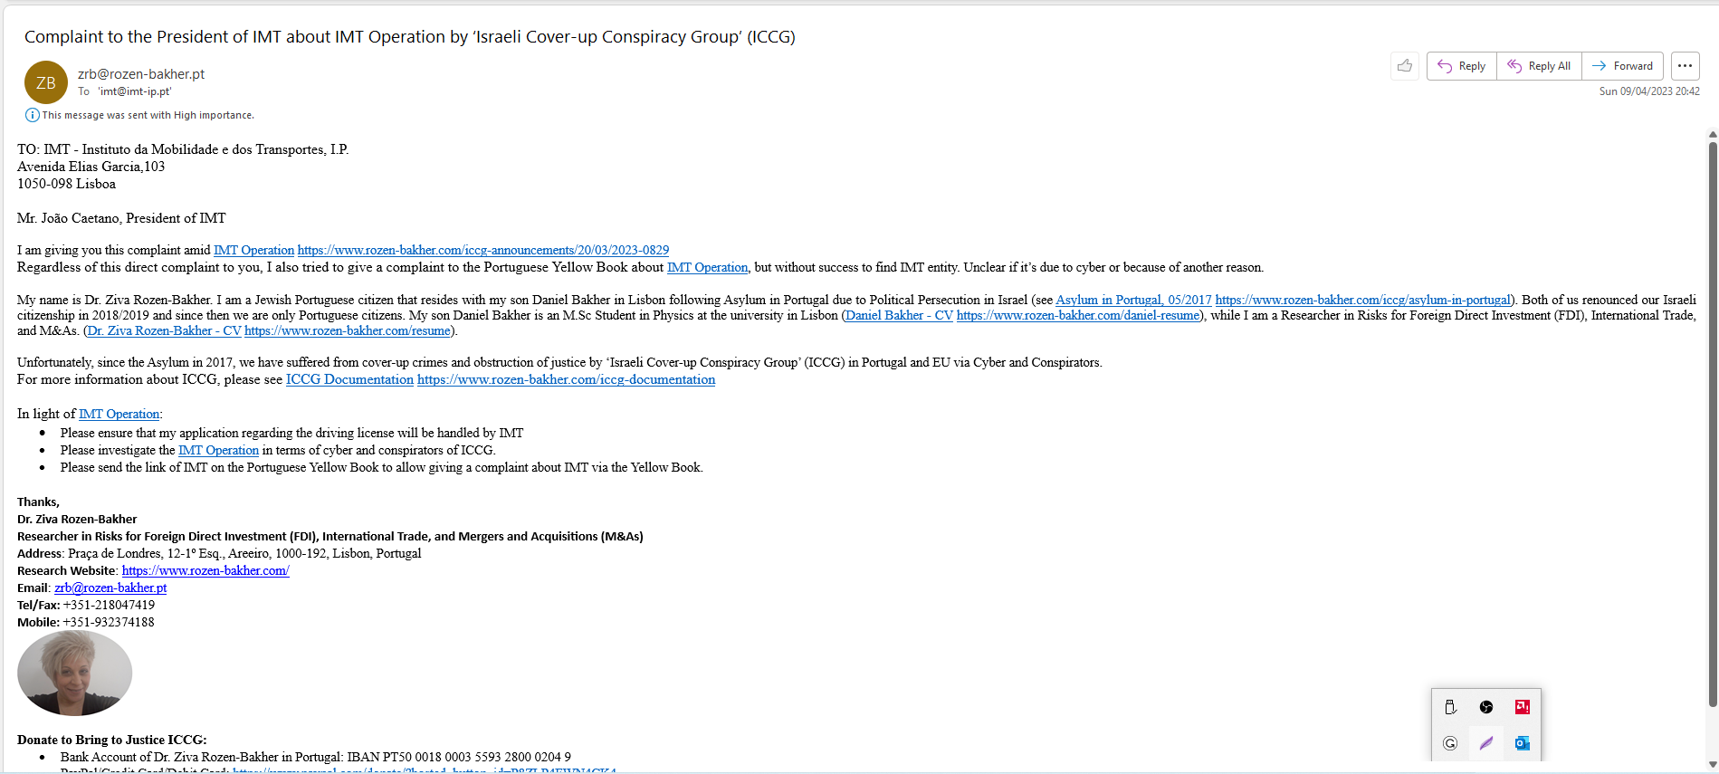The height and width of the screenshot is (774, 1719).
Task: Open the red AMD tray icon
Action: [1523, 707]
